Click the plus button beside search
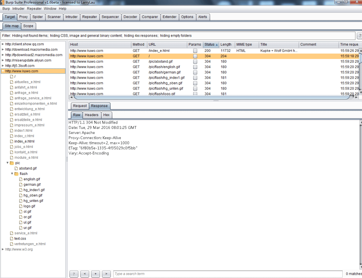This screenshot has height=278, width=362. pos(95,274)
